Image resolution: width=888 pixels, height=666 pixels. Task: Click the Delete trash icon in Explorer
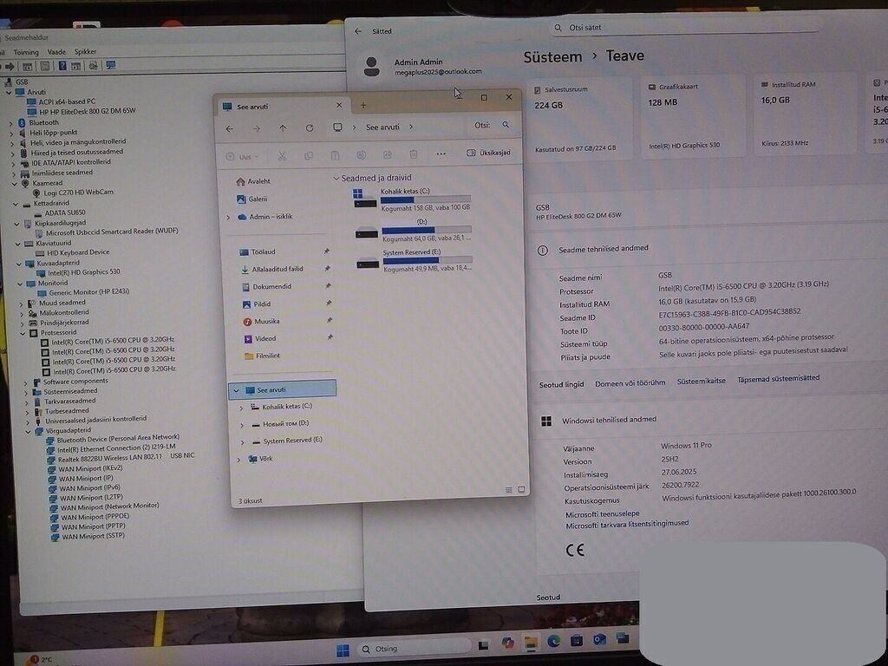coord(414,154)
